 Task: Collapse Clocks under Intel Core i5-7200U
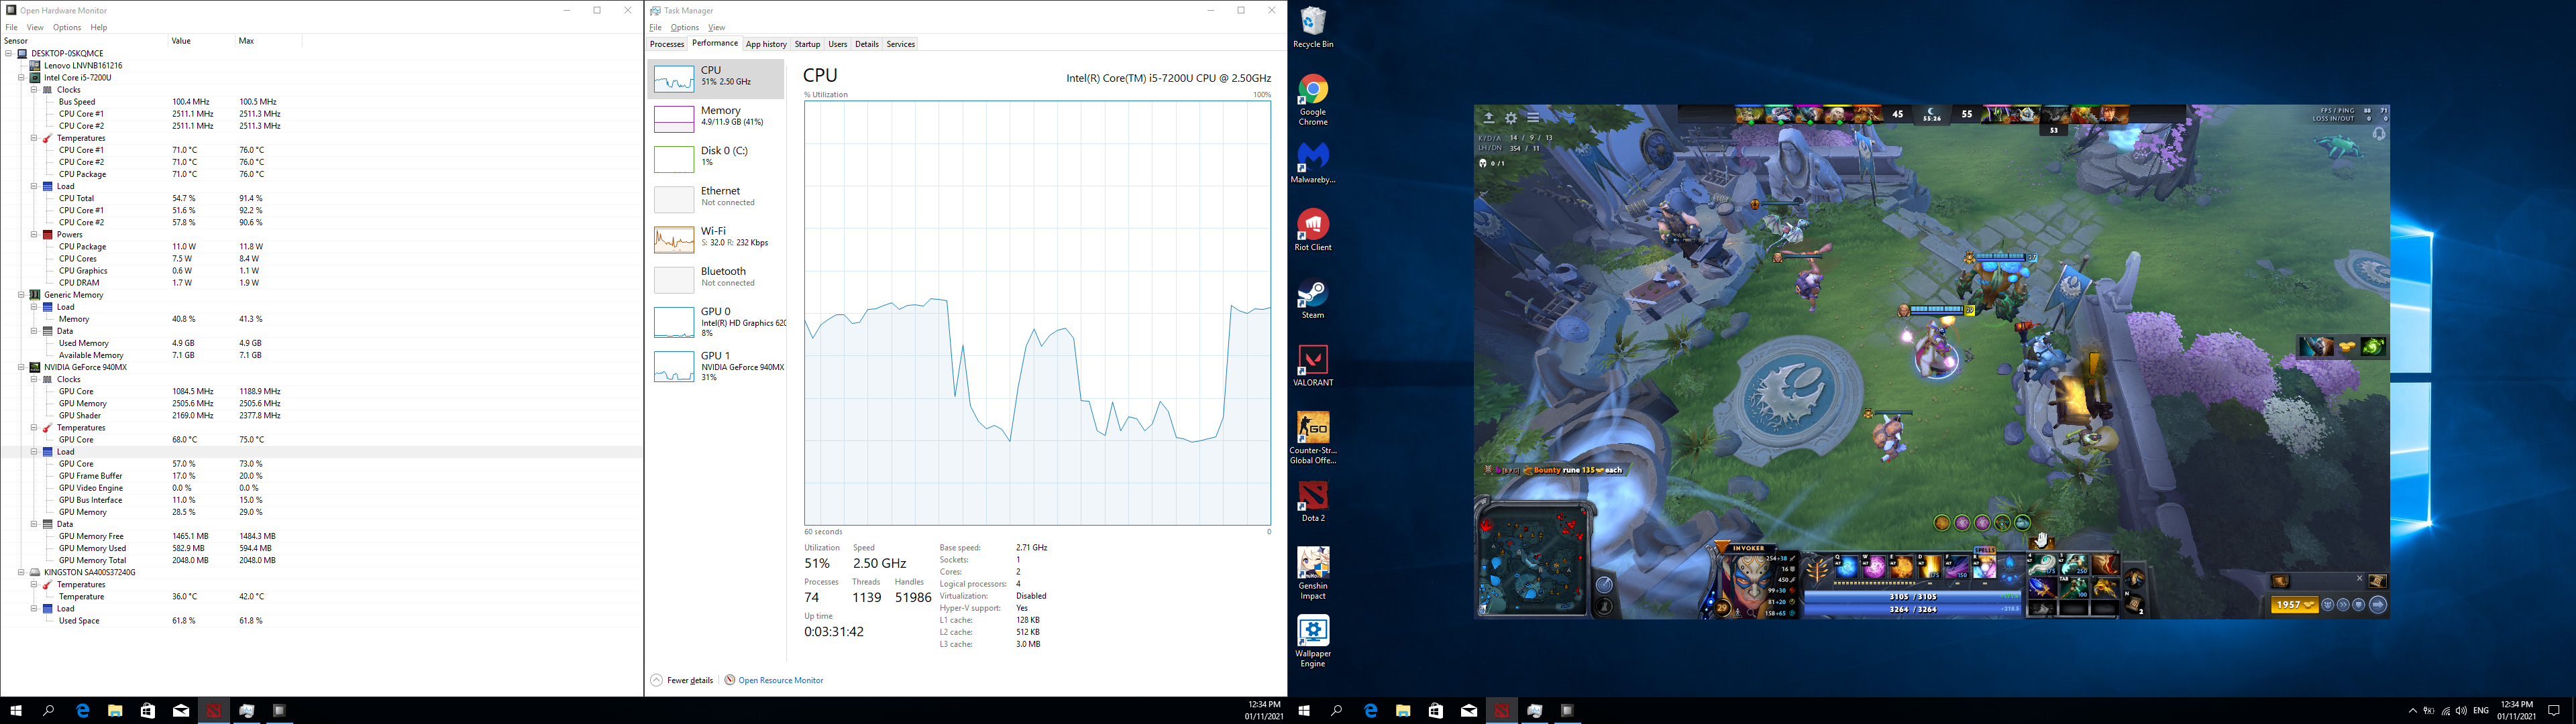33,90
